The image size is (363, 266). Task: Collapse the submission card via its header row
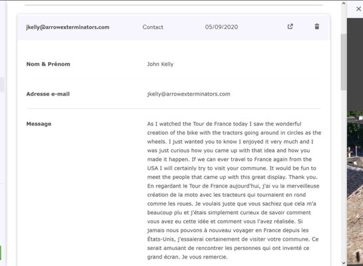174,27
